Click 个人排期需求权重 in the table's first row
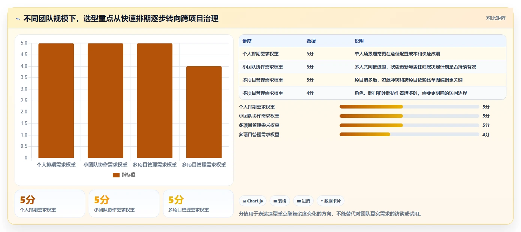Viewport: 521px width, 232px height. (x=260, y=54)
